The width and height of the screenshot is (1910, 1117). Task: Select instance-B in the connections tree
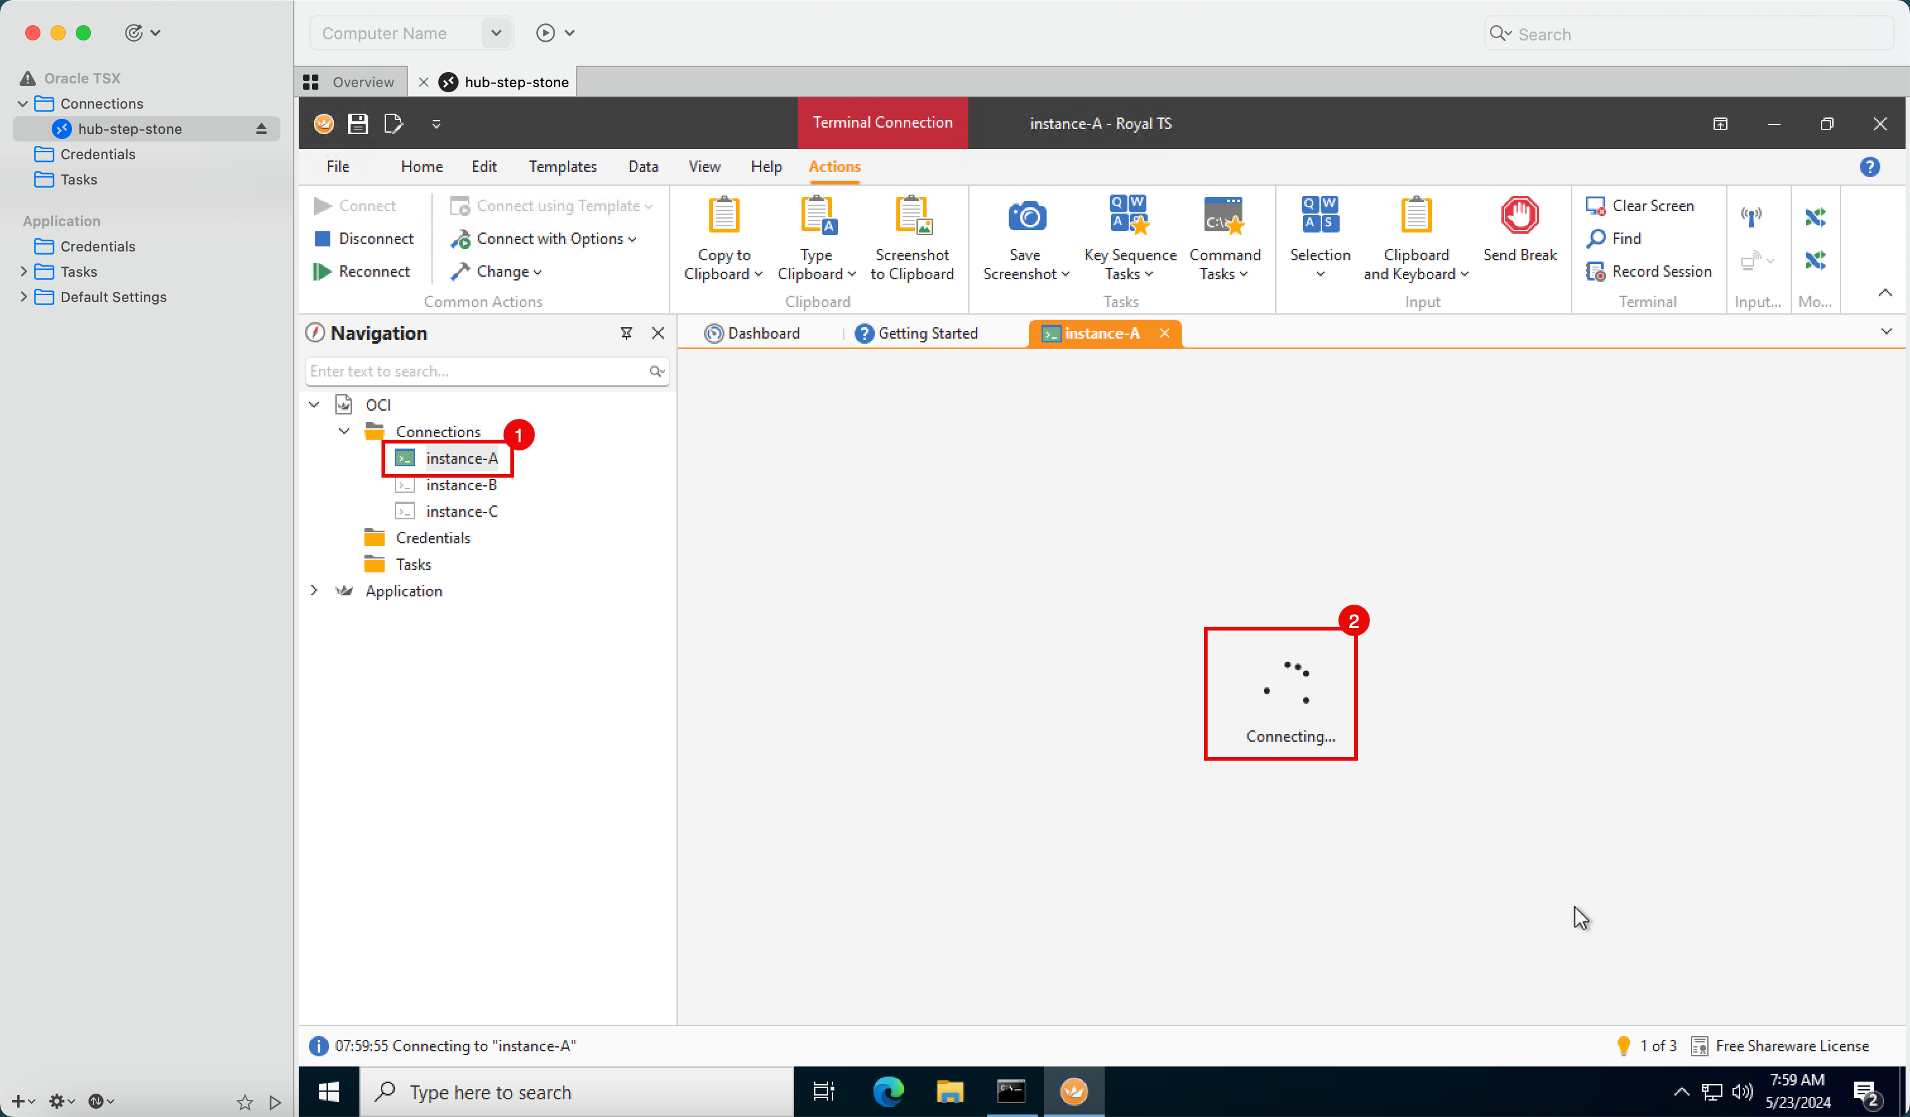tap(461, 484)
